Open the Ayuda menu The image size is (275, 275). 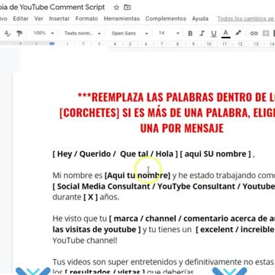coord(200,18)
